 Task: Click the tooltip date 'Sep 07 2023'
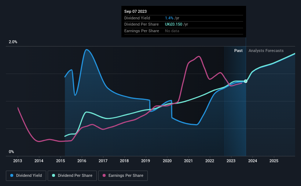(135, 11)
